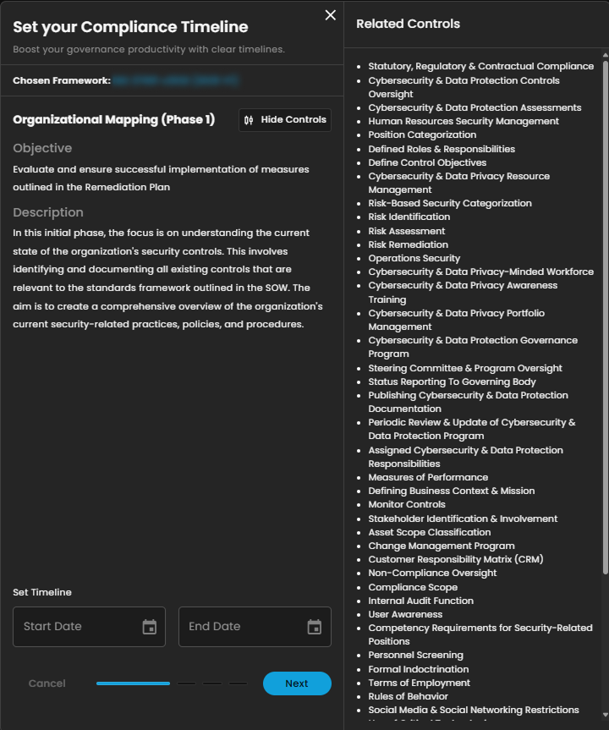
Task: Click the second step in the progress indicator
Action: [186, 682]
